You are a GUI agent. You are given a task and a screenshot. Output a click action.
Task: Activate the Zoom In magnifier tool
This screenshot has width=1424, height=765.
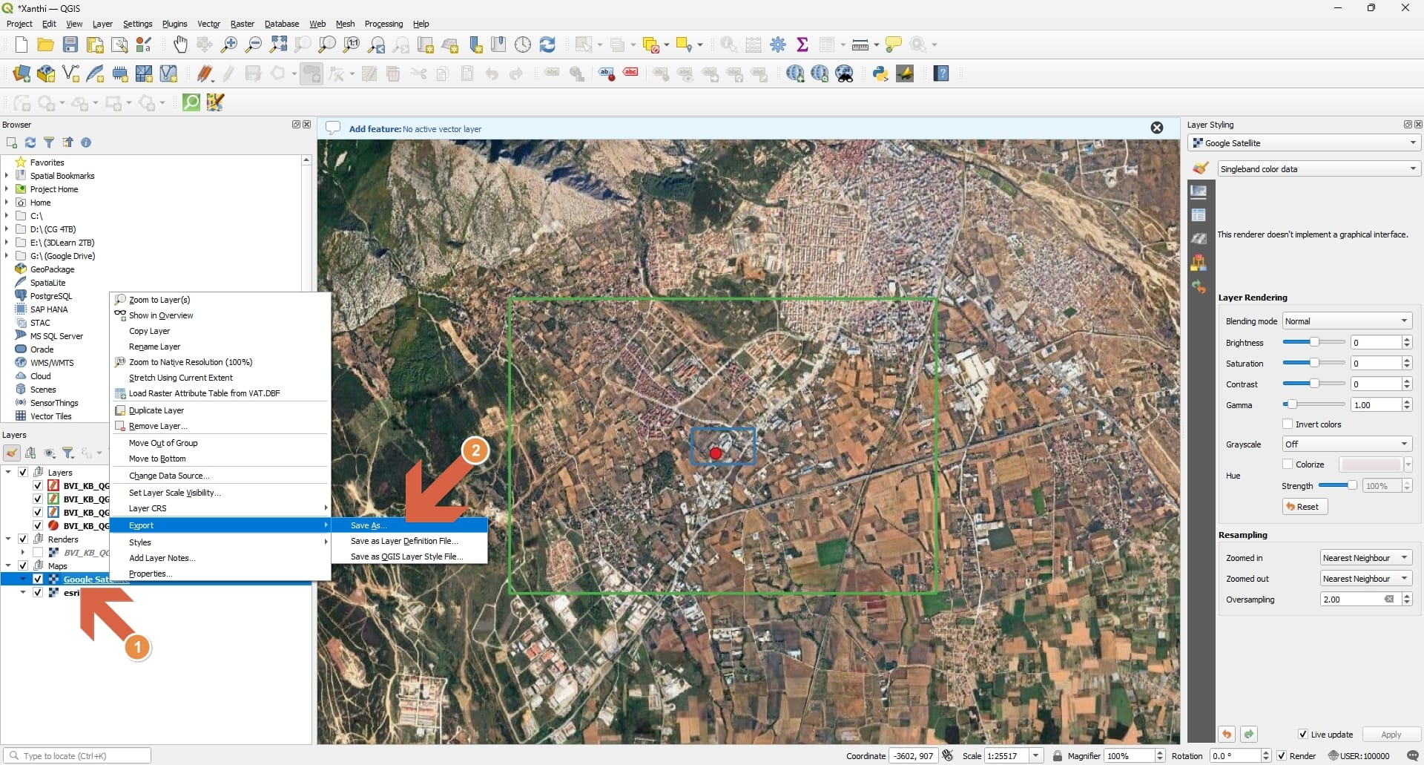tap(229, 45)
